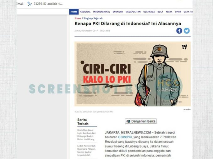Image resolution: width=213 pixels, height=159 pixels.
Task: Click the Berita Terkait heading
Action: 83,122
